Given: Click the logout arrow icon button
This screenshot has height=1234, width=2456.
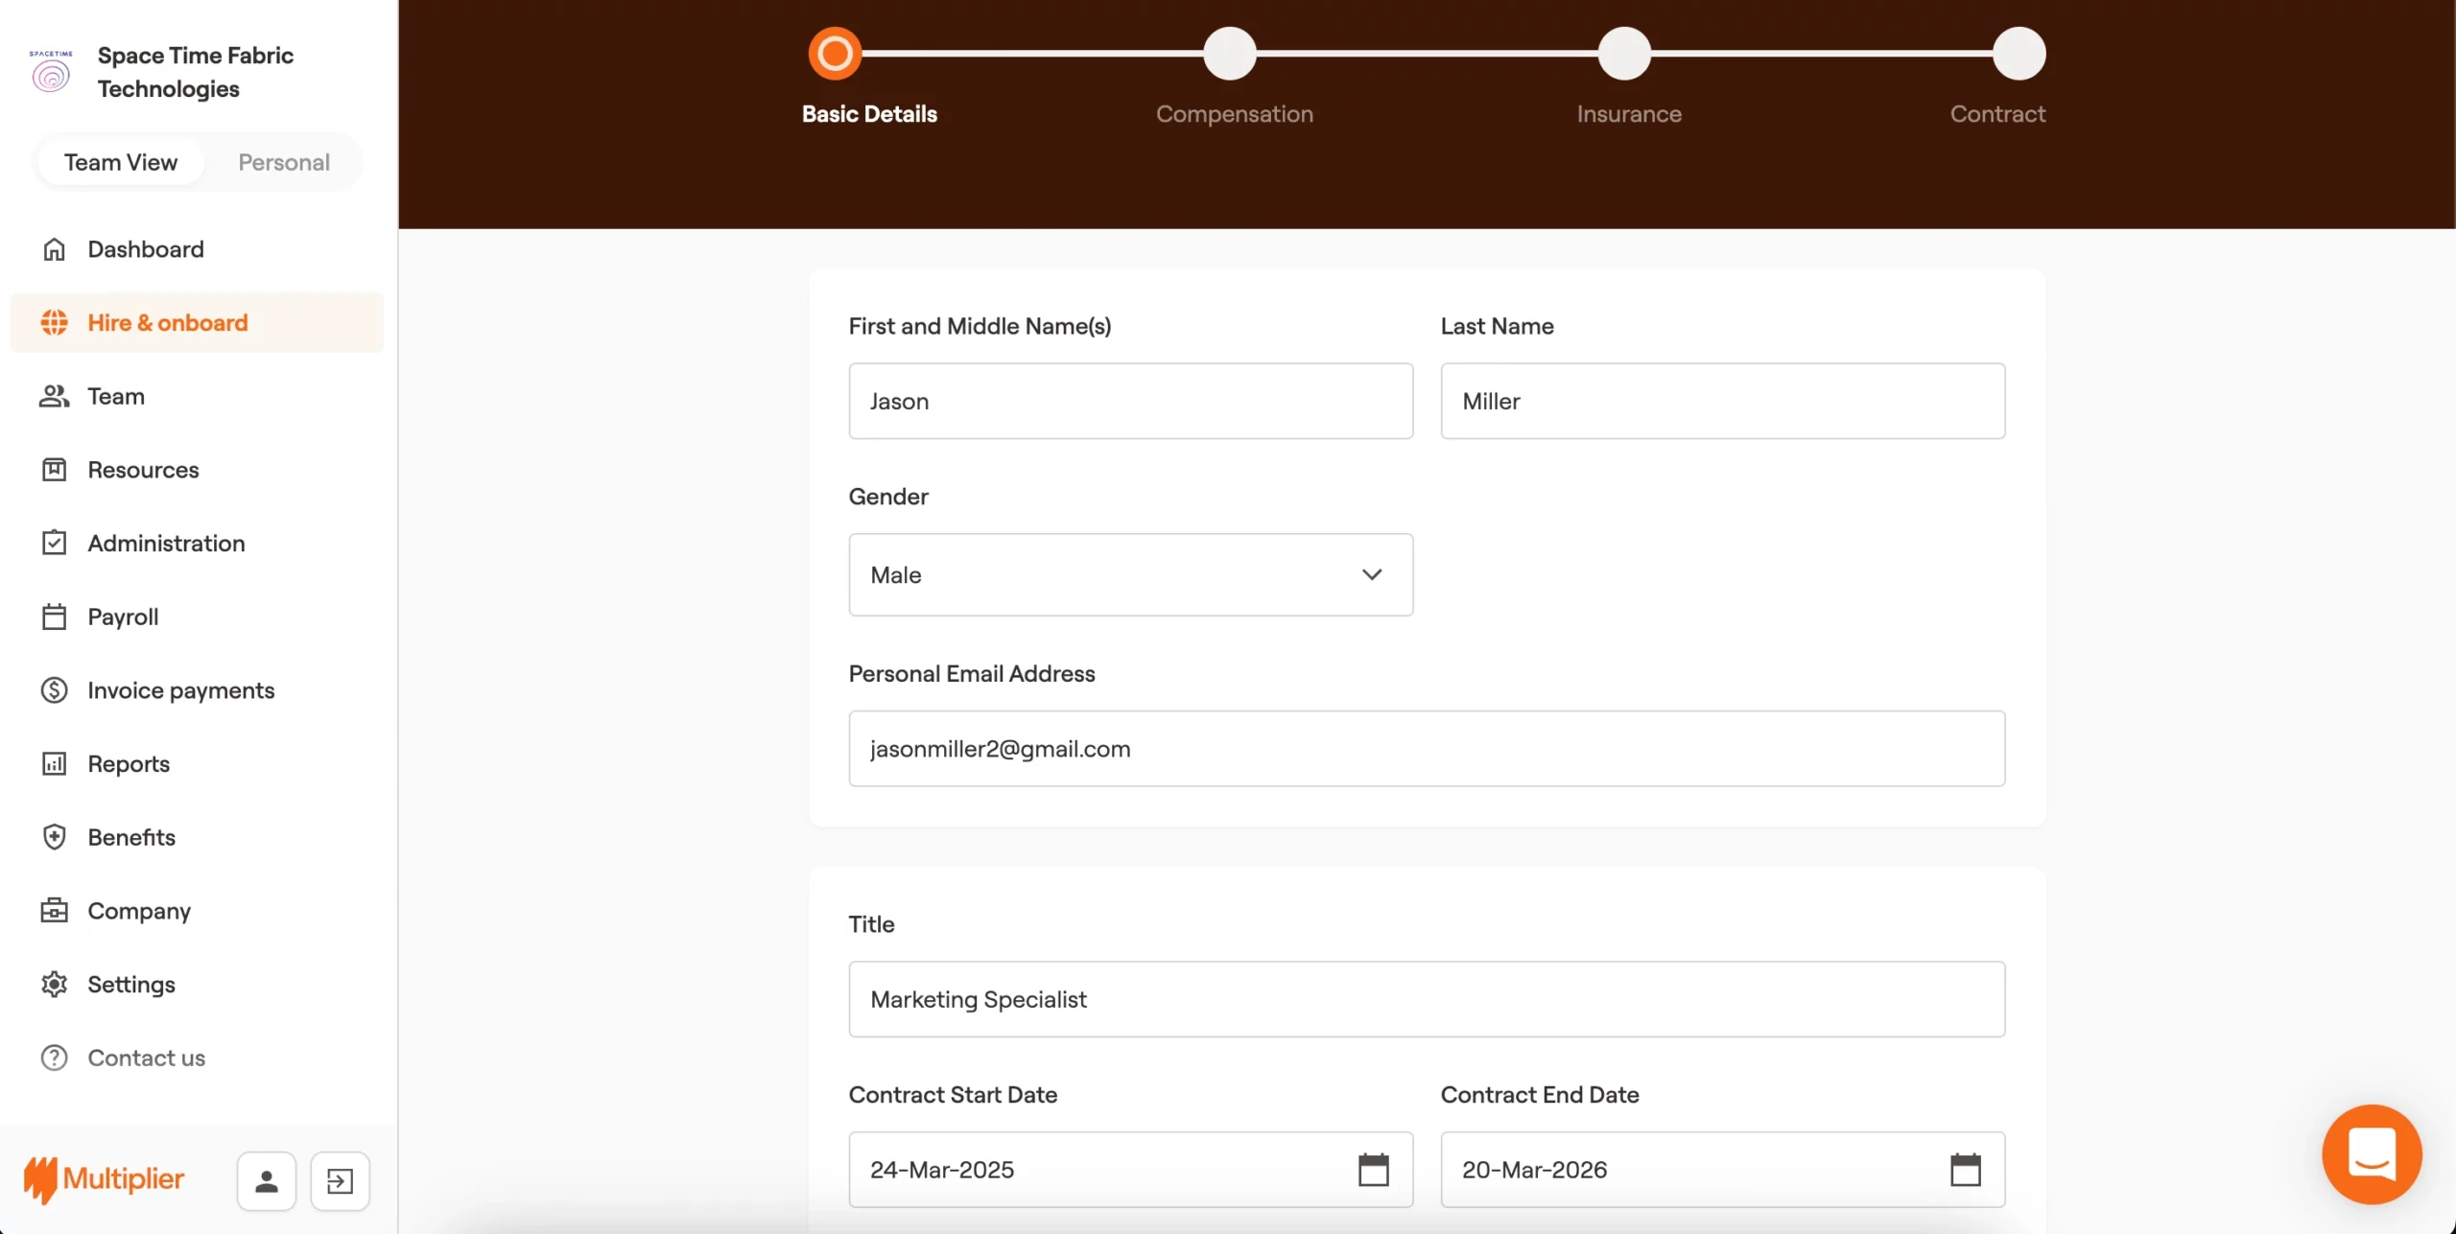Looking at the screenshot, I should tap(341, 1181).
